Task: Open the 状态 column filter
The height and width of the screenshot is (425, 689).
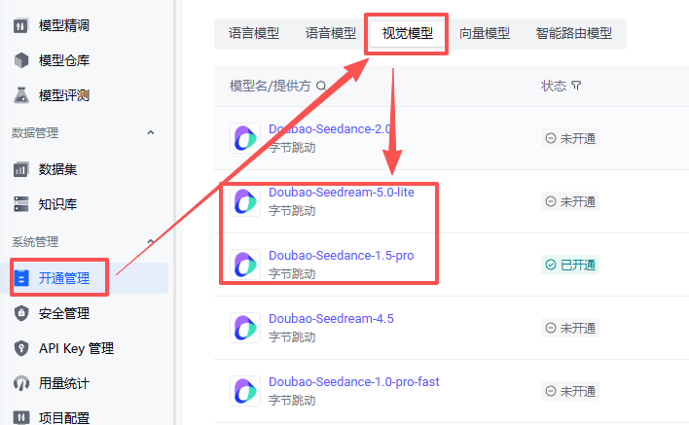Action: click(x=576, y=86)
